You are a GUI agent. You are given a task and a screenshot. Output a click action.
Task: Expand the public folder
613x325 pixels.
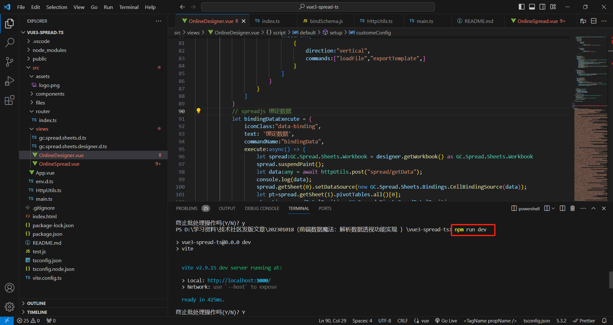click(93, 59)
